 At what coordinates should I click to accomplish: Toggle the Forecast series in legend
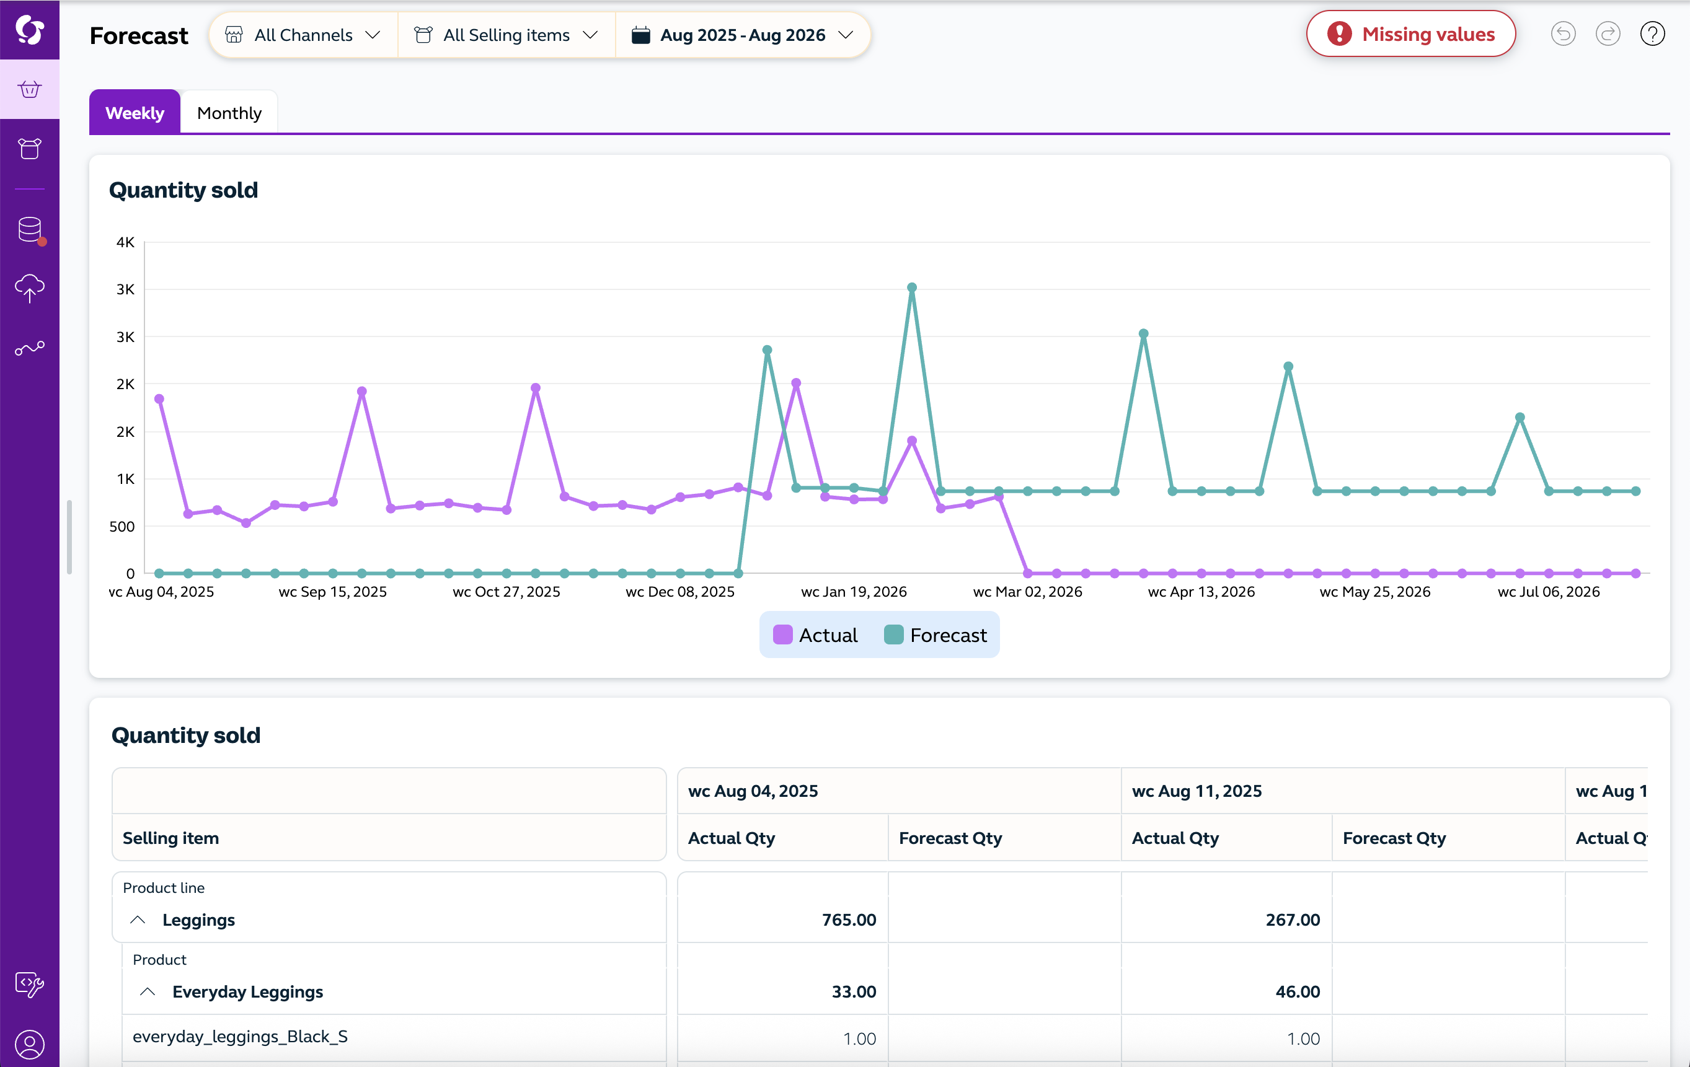tap(936, 635)
